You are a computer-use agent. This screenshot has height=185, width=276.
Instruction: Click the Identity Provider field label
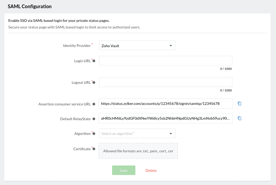coord(77,46)
